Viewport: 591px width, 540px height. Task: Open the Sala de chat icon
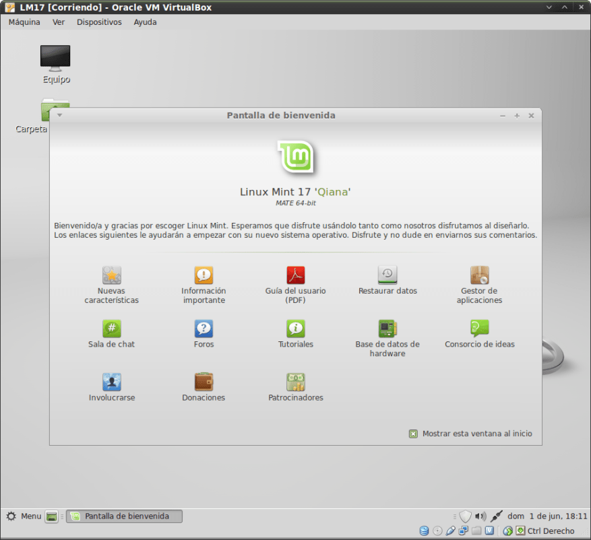tap(111, 328)
